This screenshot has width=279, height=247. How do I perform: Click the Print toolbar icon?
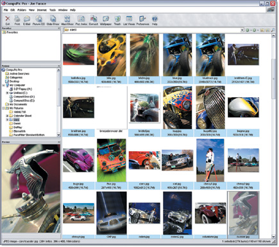[17, 19]
